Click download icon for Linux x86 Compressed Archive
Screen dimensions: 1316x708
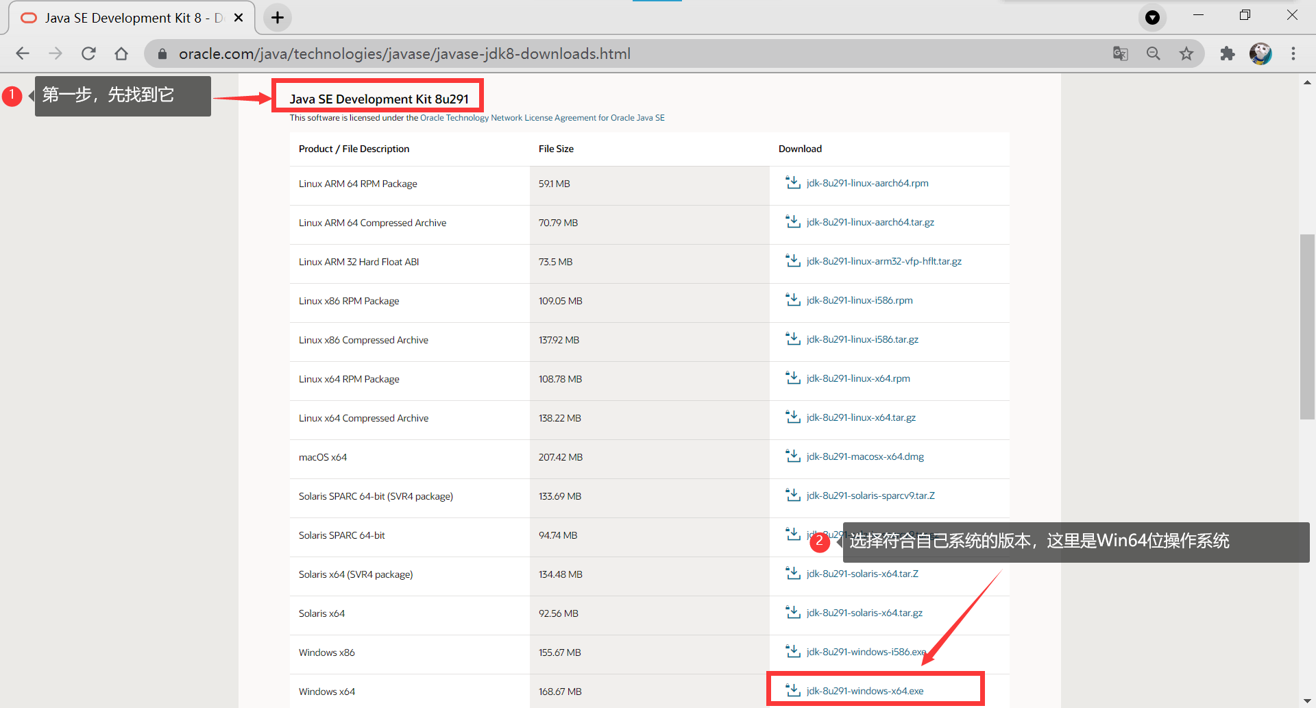793,339
